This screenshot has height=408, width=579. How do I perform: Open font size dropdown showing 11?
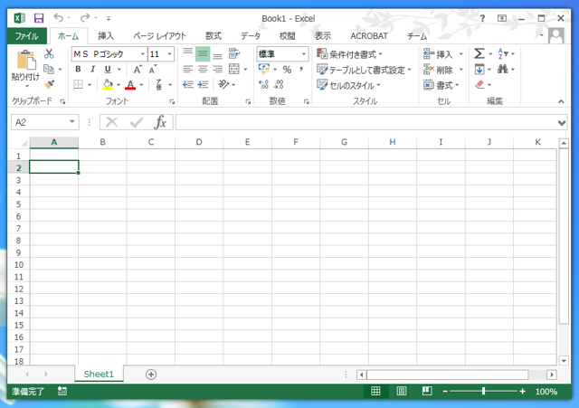click(x=169, y=54)
